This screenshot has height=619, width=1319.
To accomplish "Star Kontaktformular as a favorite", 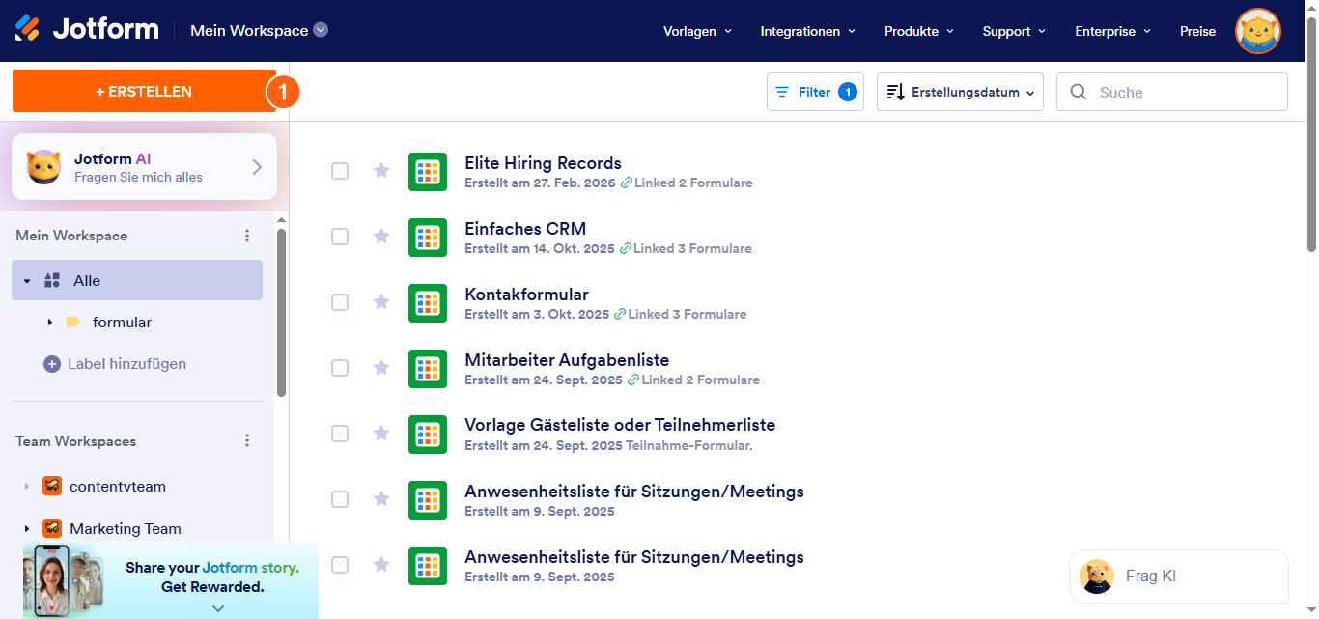I will pyautogui.click(x=380, y=302).
